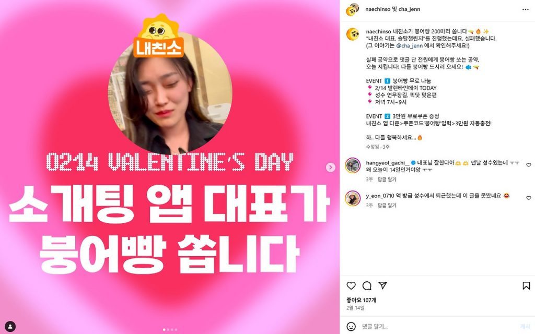Reply to hangyeol_gachi_ comment
The height and width of the screenshot is (334, 535).
pyautogui.click(x=387, y=180)
